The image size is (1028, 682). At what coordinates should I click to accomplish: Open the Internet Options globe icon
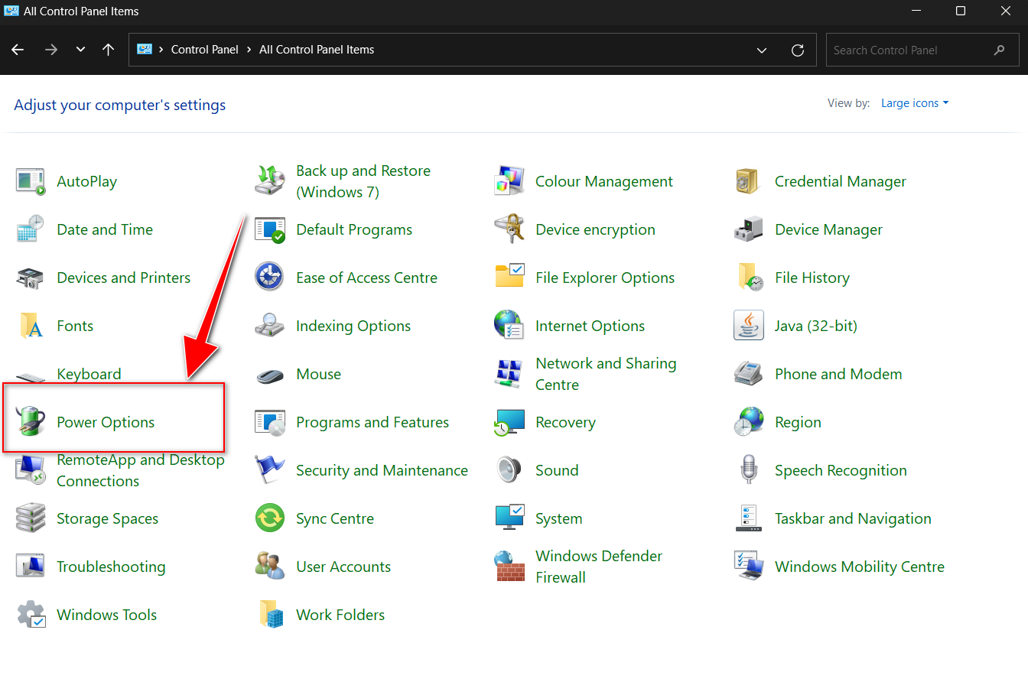[509, 326]
